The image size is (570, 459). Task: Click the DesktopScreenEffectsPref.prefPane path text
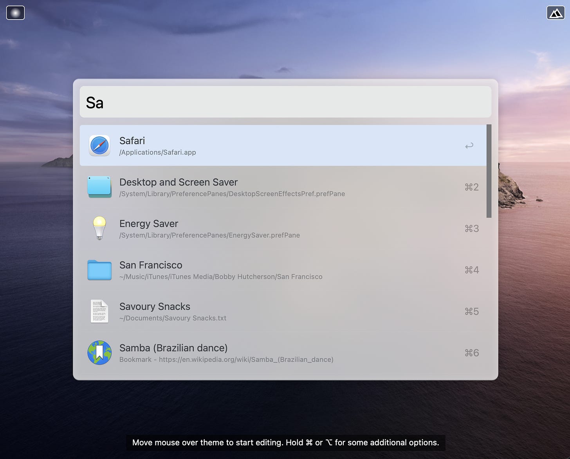(232, 194)
